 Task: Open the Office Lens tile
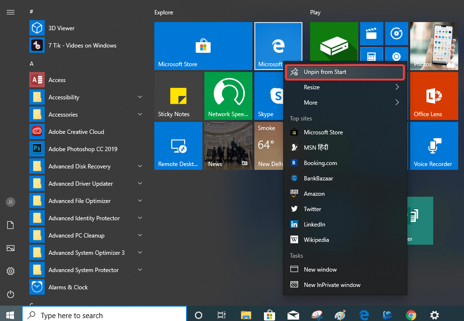434,96
